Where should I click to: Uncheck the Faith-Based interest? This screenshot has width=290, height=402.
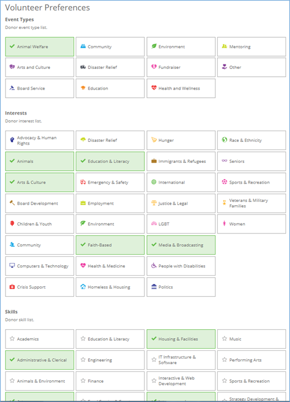tap(110, 245)
